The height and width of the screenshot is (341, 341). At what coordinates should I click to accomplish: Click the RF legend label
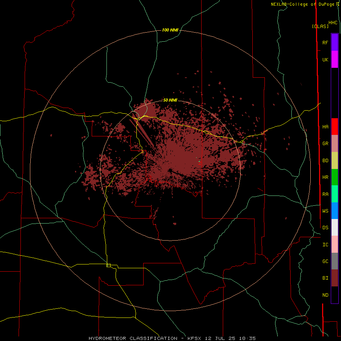click(325, 42)
